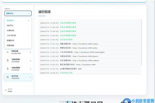This screenshot has width=155, height=103.
Task: Click the 运行日志 page heading
Action: (45, 12)
